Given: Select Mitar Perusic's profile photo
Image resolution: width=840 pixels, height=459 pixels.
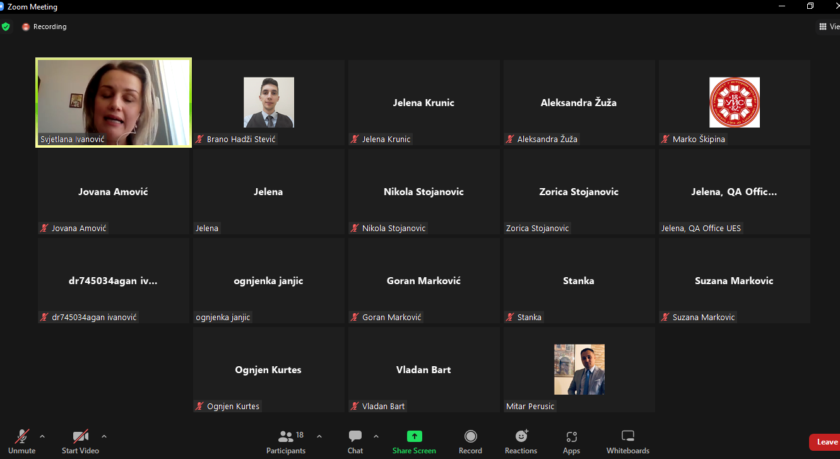Looking at the screenshot, I should click(x=579, y=369).
